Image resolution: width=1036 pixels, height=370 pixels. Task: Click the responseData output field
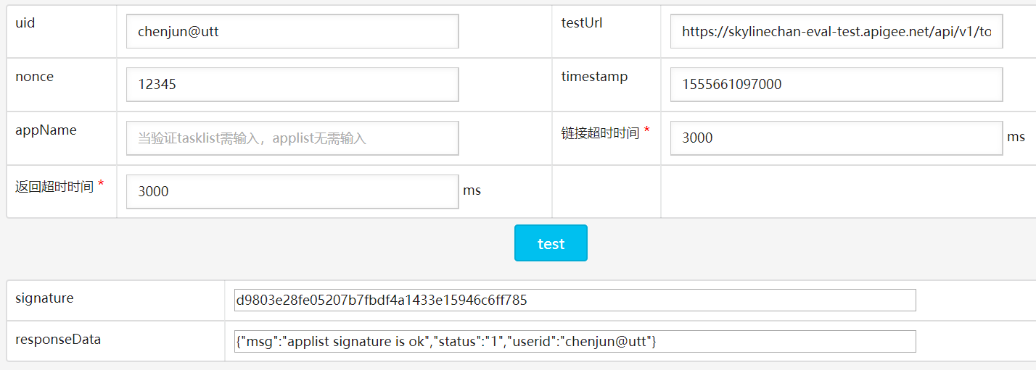(575, 341)
